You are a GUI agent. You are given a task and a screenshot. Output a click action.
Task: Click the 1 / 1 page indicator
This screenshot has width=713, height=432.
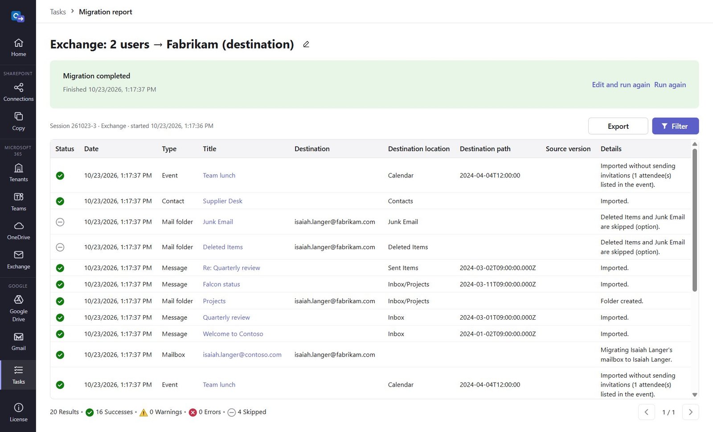pyautogui.click(x=668, y=412)
